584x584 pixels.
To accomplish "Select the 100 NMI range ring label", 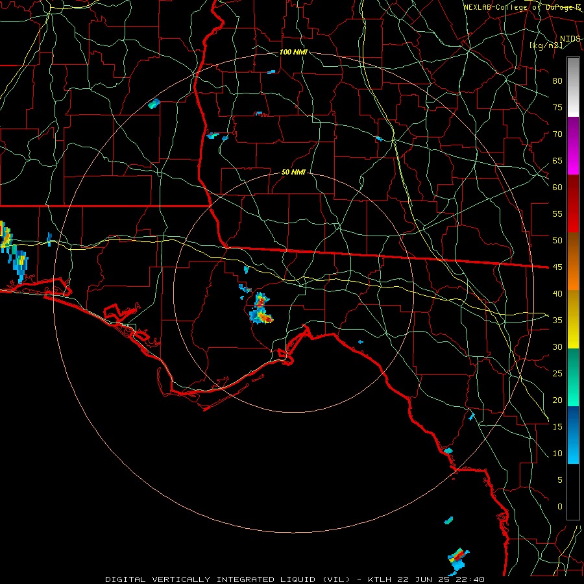I will pos(293,52).
